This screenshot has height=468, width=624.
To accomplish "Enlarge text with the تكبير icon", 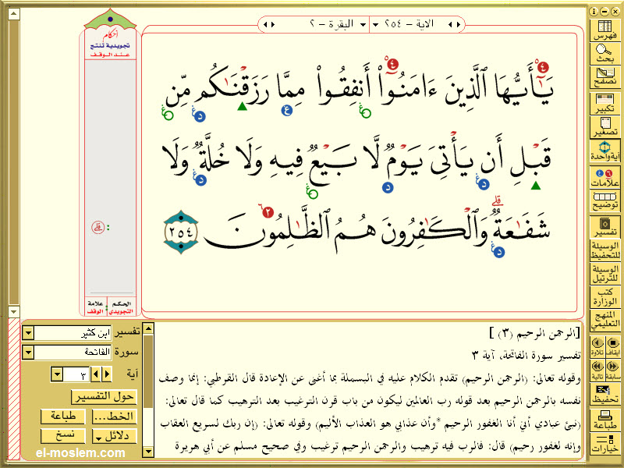I will (x=604, y=104).
